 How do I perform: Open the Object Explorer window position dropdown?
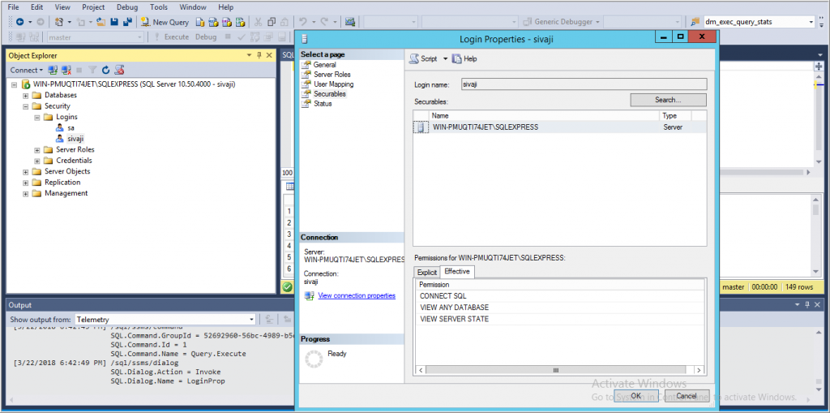[250, 55]
